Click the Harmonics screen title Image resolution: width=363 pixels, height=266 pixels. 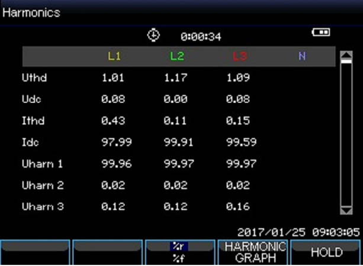[31, 12]
